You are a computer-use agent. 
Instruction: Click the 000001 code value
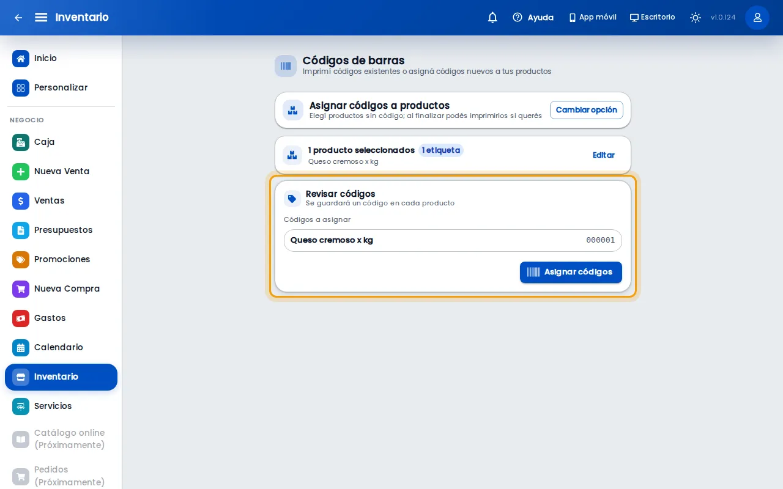[x=601, y=240]
